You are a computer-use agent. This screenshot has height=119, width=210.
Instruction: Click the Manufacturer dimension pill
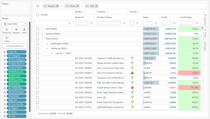click(x=17, y=64)
